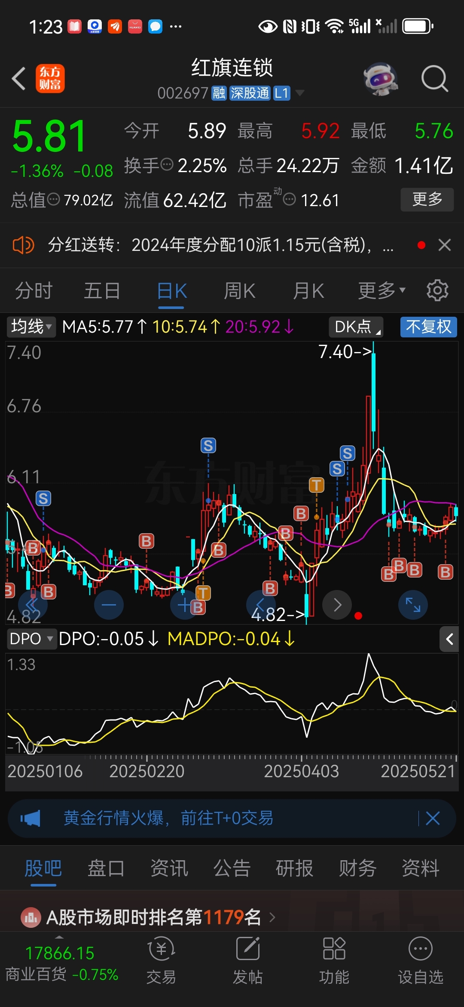Tap the 融 margin trading badge
Image resolution: width=464 pixels, height=1007 pixels.
click(219, 93)
